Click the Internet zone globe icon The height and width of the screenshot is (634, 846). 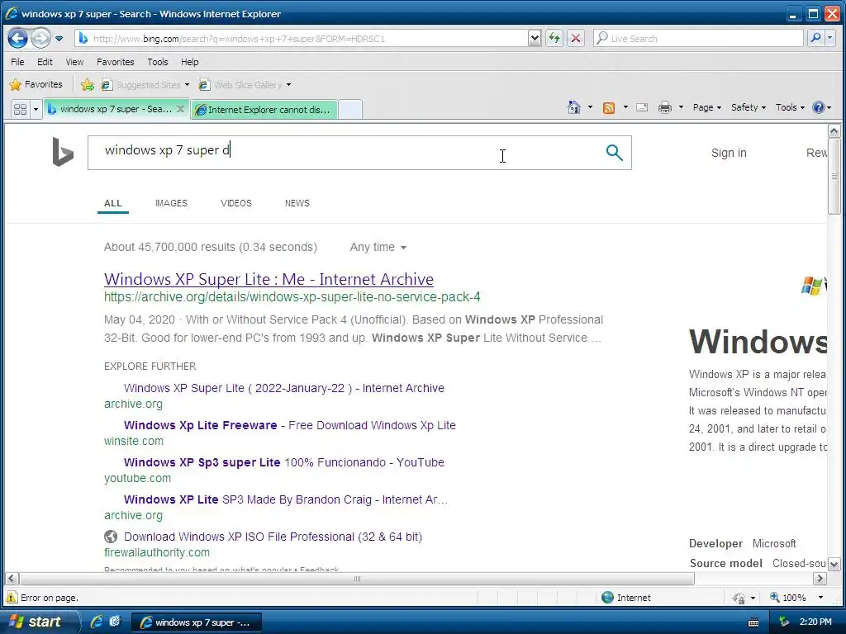pyautogui.click(x=607, y=598)
